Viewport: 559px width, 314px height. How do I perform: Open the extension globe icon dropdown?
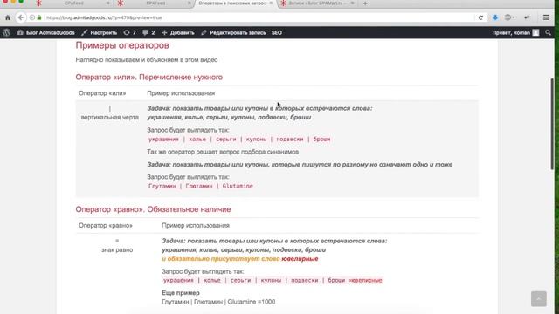[x=509, y=17]
